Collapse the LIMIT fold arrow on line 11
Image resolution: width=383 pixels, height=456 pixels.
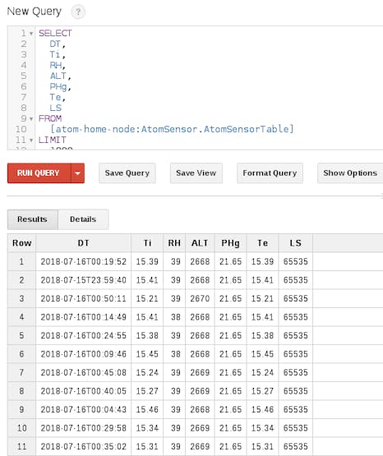31,140
